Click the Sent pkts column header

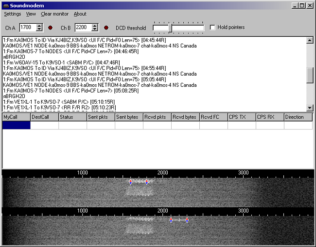pyautogui.click(x=101, y=117)
